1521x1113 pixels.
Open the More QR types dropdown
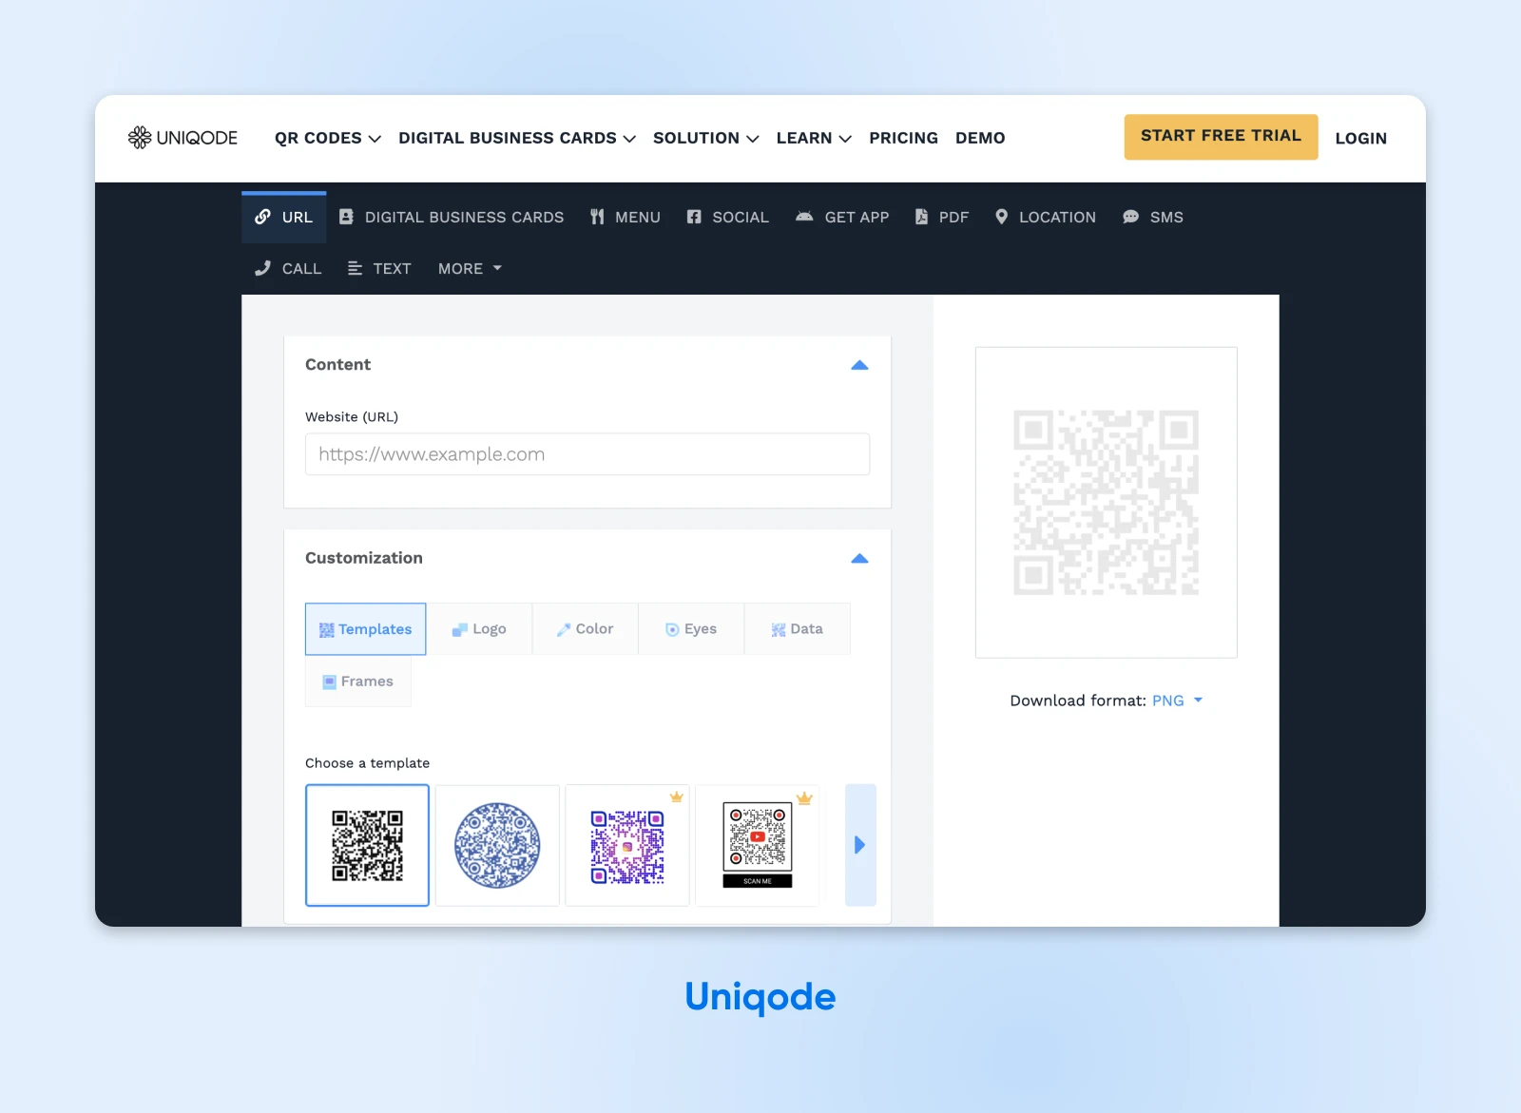tap(470, 268)
